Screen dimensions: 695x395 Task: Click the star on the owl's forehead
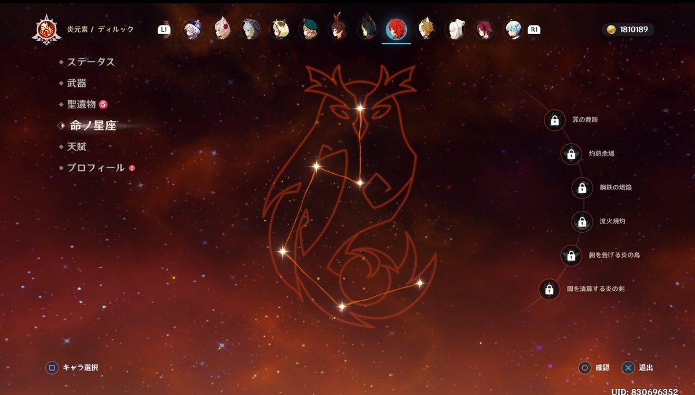(360, 108)
